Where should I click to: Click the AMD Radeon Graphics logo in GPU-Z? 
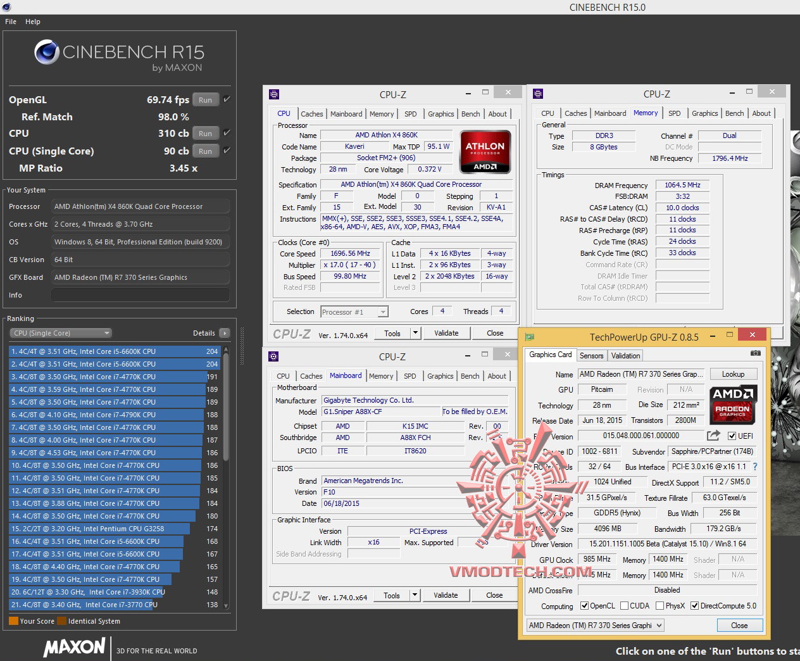732,404
